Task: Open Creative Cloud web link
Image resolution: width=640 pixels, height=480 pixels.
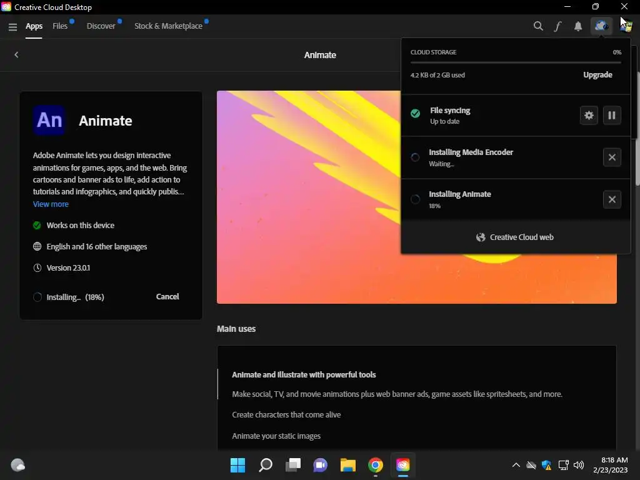Action: tap(515, 237)
